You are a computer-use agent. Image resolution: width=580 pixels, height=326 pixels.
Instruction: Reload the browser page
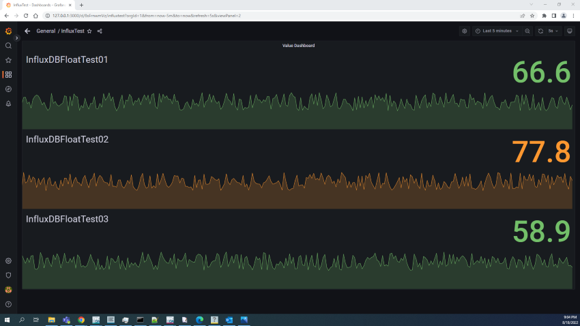pos(26,16)
